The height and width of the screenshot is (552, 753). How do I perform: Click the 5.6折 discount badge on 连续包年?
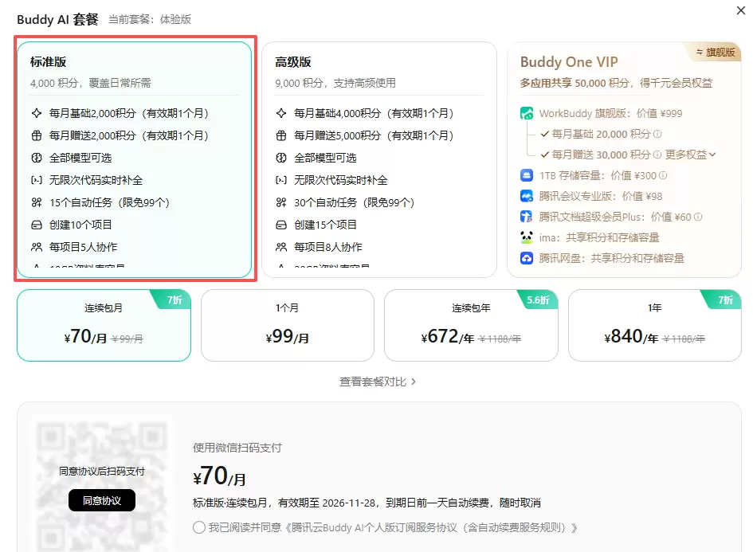coord(537,300)
